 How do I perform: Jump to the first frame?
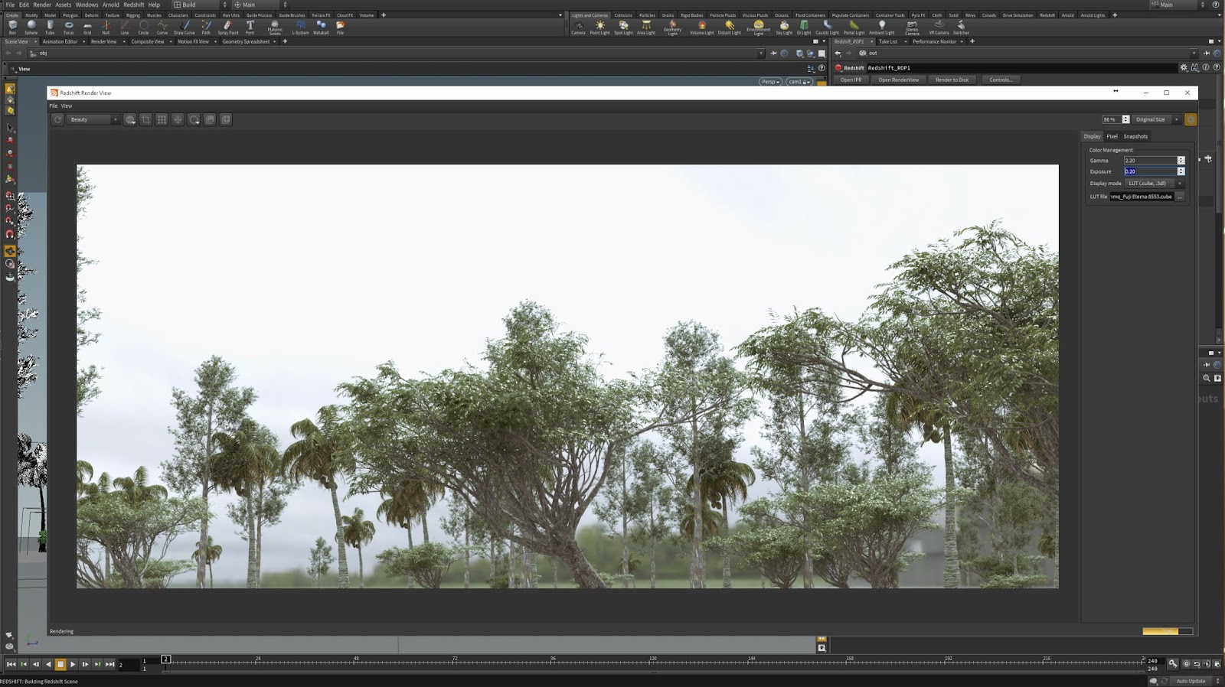tap(11, 664)
